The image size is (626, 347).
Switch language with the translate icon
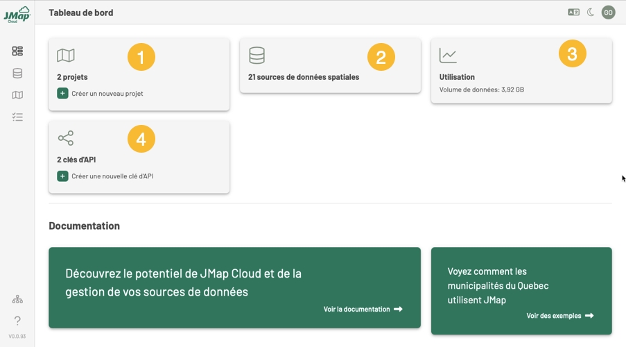click(573, 12)
